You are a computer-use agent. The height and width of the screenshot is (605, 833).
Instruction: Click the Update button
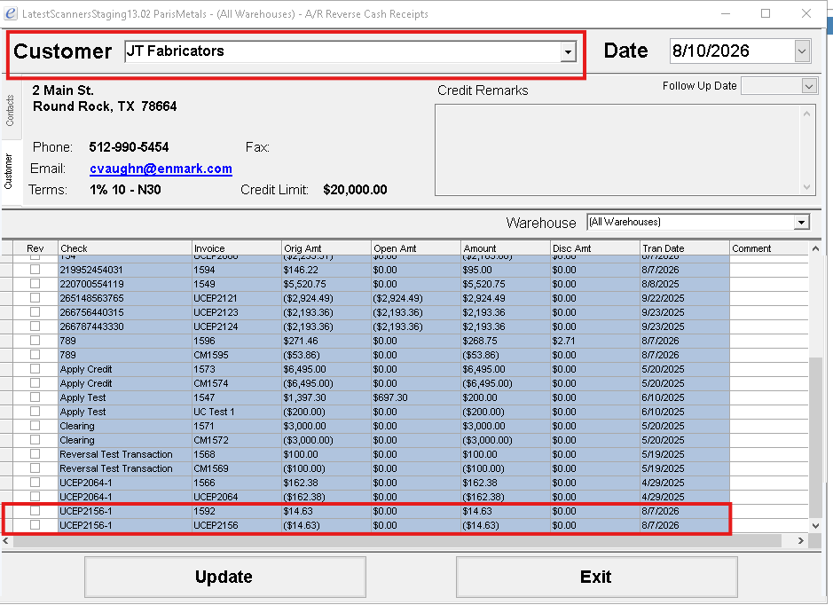pos(224,577)
